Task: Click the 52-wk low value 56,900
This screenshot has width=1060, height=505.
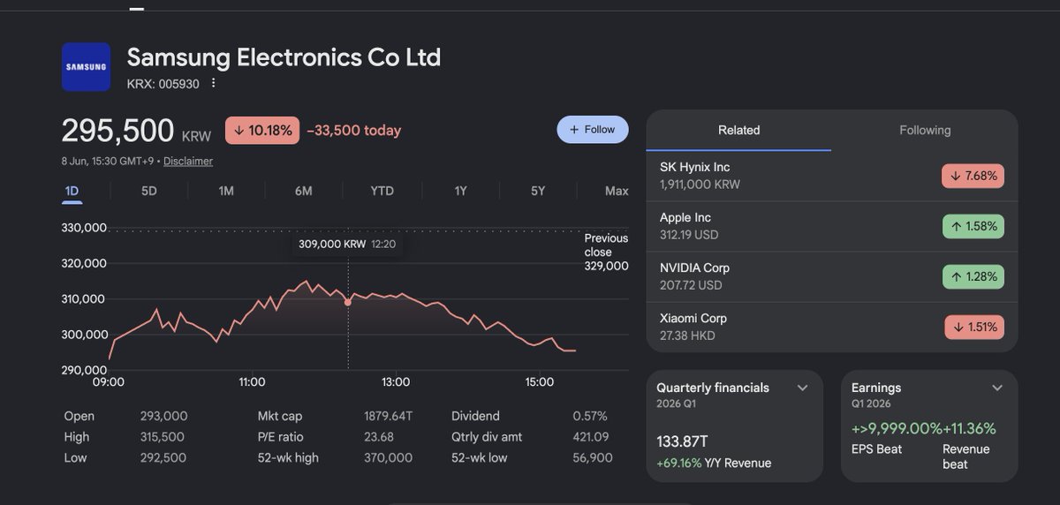Action: click(x=592, y=458)
